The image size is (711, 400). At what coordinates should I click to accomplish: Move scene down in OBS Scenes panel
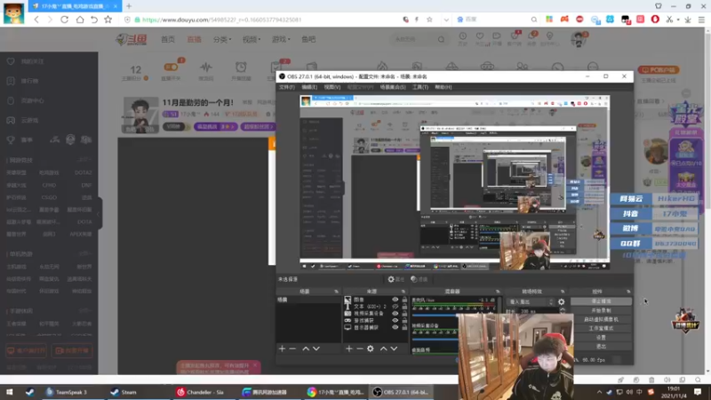pyautogui.click(x=316, y=348)
